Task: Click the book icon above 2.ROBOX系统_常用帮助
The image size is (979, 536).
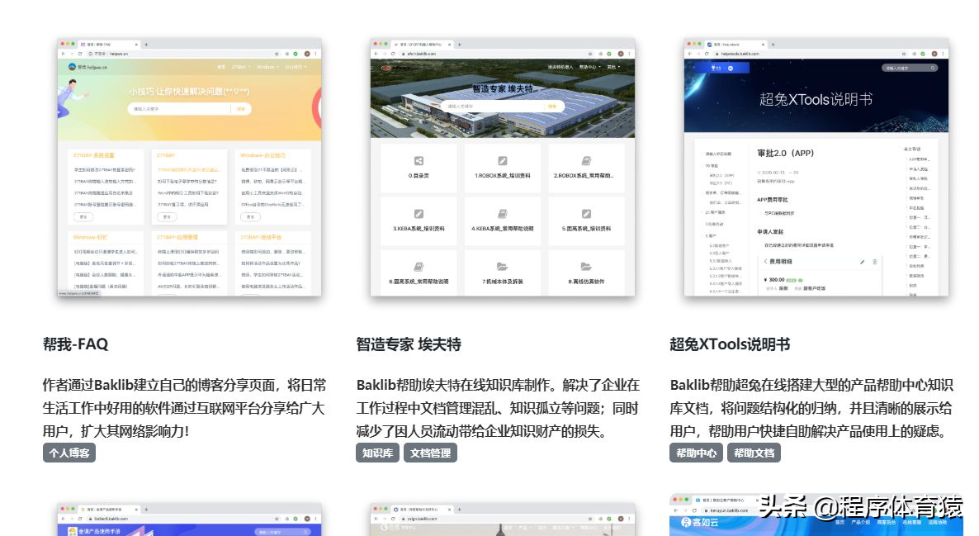Action: pos(585,160)
